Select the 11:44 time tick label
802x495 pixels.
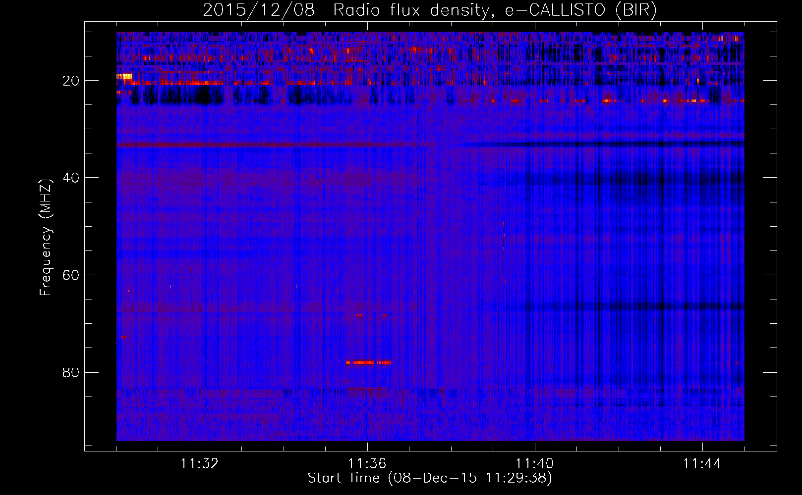click(x=702, y=464)
